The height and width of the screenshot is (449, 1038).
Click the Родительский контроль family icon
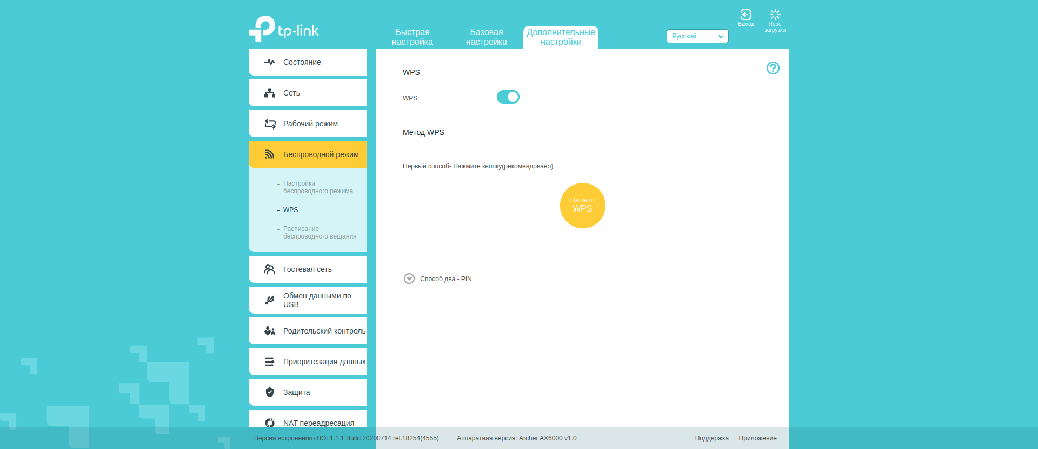(x=270, y=331)
